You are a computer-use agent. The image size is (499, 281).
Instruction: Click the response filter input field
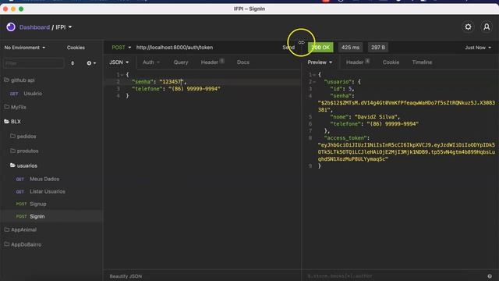pyautogui.click(x=395, y=276)
